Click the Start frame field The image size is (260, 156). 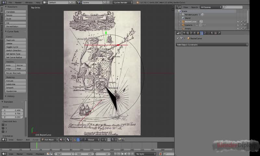(x=64, y=154)
